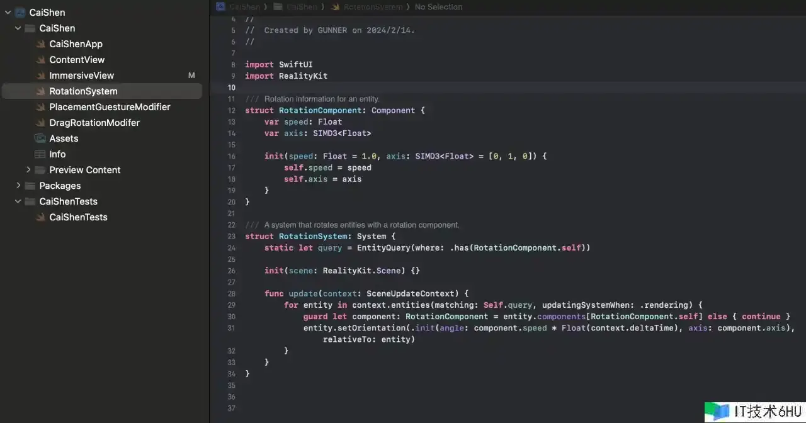Viewport: 806px width, 423px height.
Task: Click RotationSystem in the breadcrumb bar
Action: pyautogui.click(x=374, y=7)
